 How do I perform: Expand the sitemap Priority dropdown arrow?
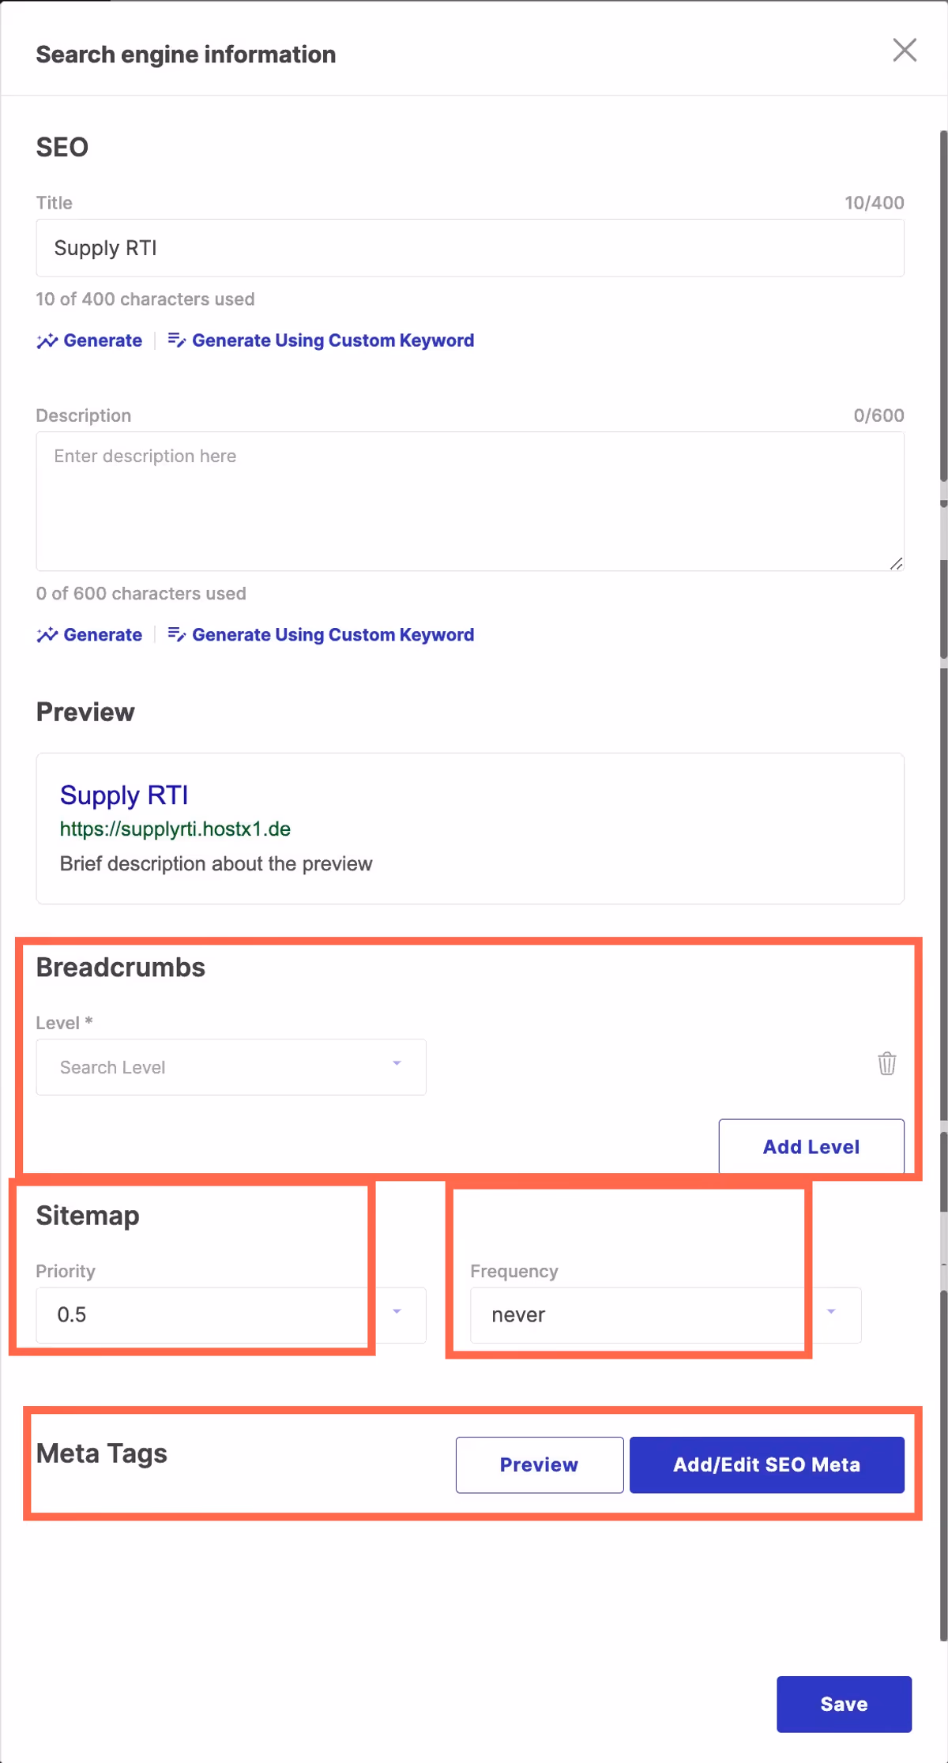(x=397, y=1312)
